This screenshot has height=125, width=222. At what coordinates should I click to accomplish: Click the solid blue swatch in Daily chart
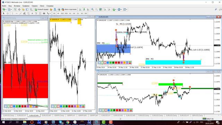point(14,106)
